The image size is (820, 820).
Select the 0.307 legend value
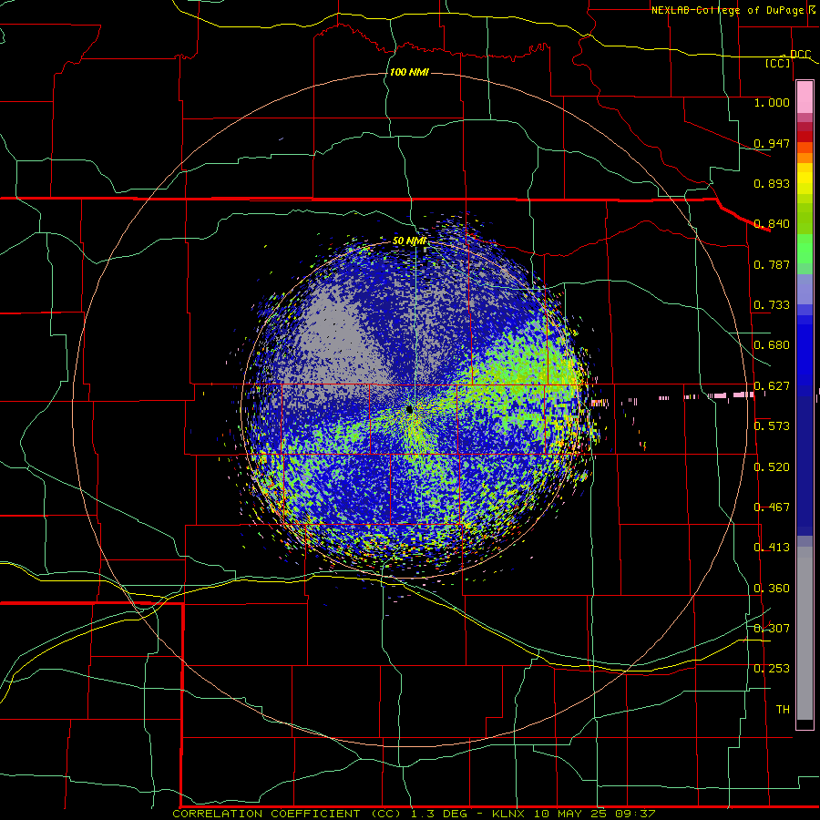coord(772,629)
